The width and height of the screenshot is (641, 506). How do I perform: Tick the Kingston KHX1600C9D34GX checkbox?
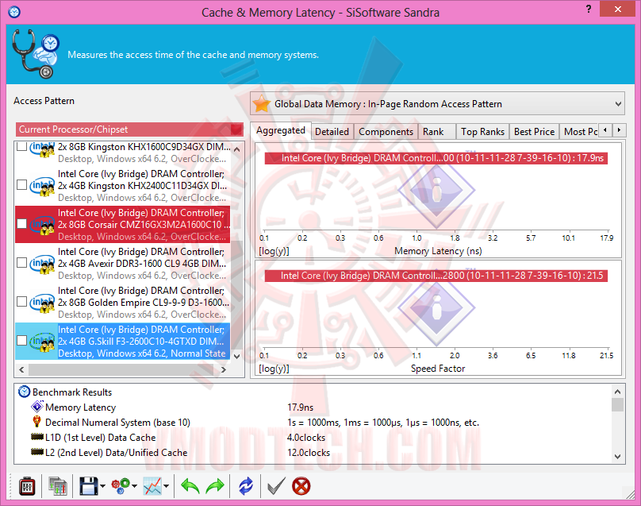[x=21, y=146]
